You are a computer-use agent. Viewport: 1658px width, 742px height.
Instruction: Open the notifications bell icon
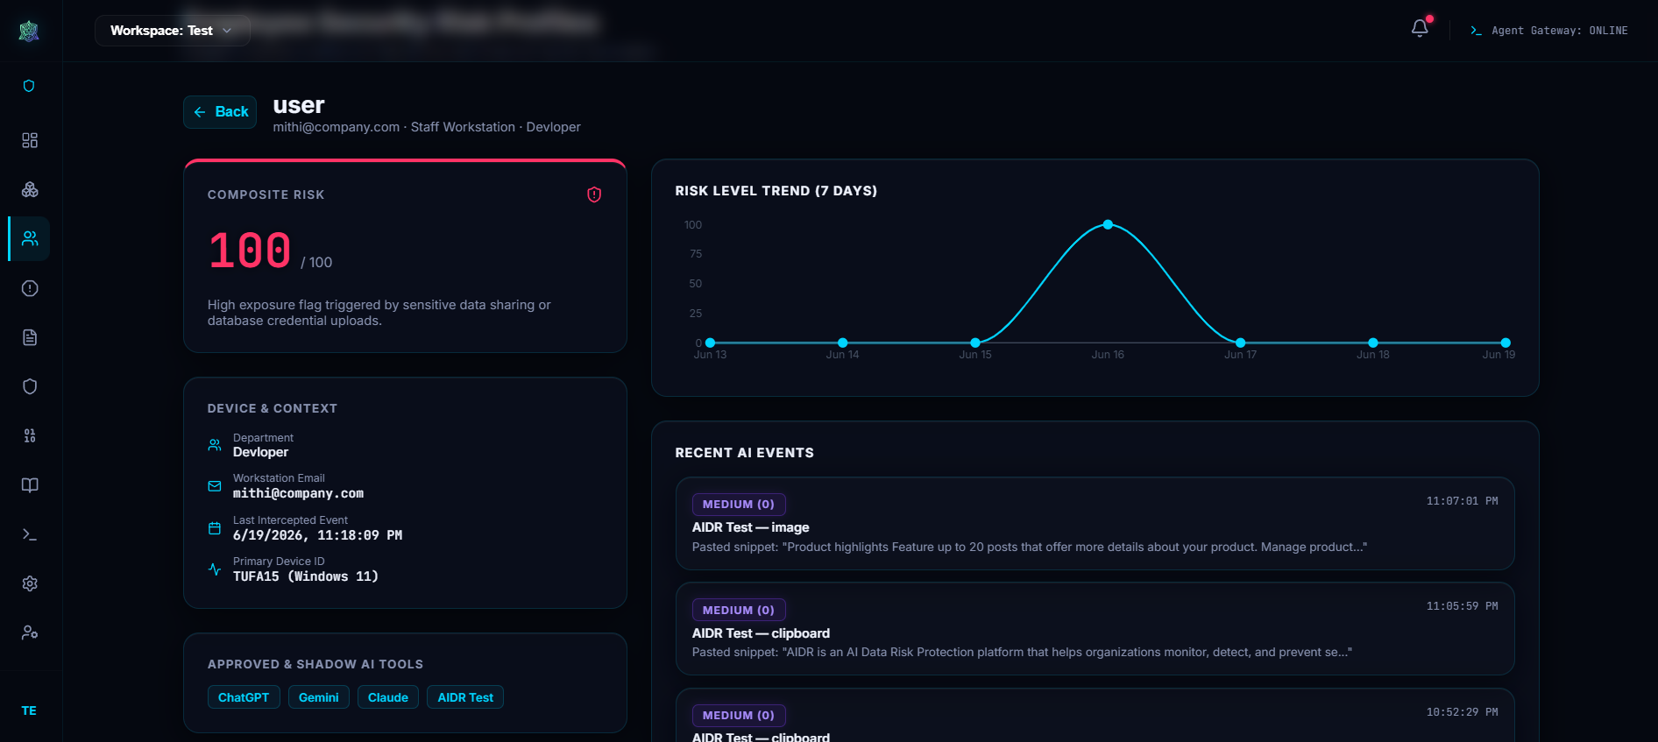[x=1420, y=29]
